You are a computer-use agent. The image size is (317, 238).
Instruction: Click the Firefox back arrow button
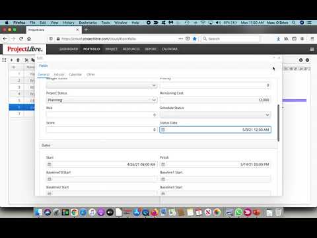point(5,39)
